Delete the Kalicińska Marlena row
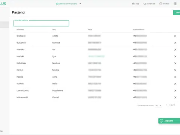The height and width of the screenshot is (135, 180). pos(175,63)
